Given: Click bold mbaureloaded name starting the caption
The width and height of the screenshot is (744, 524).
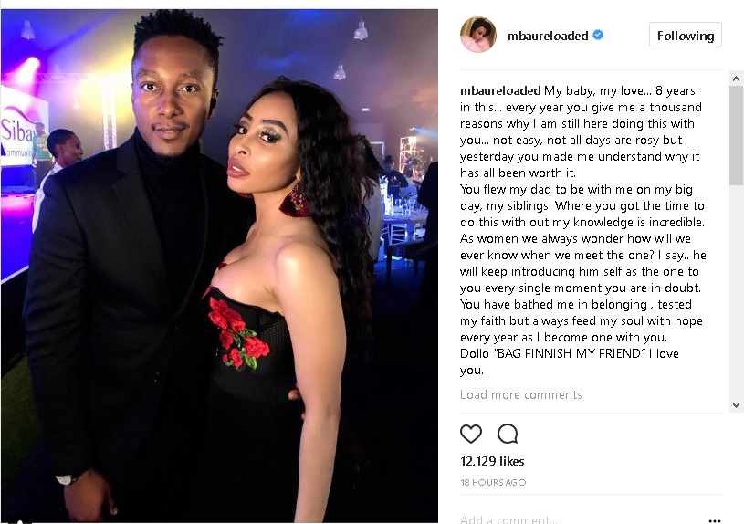Looking at the screenshot, I should click(x=500, y=90).
